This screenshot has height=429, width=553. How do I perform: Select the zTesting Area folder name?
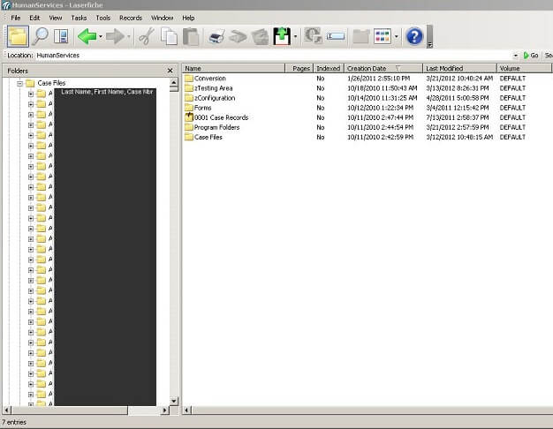pos(214,88)
